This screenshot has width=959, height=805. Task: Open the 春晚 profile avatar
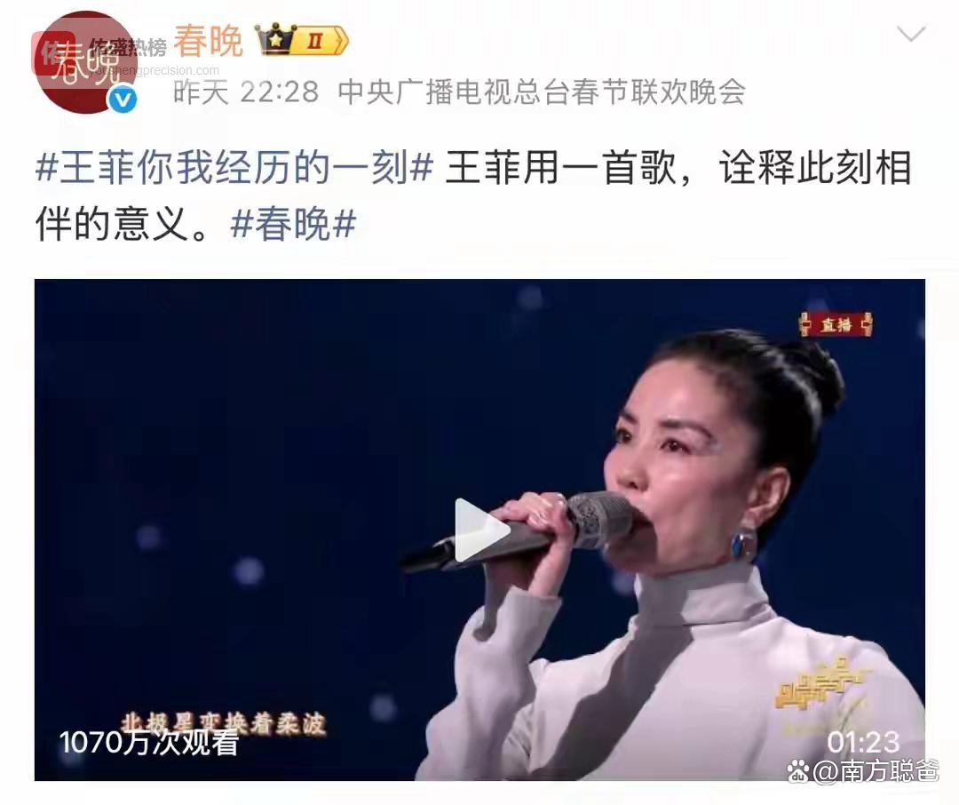pos(85,62)
